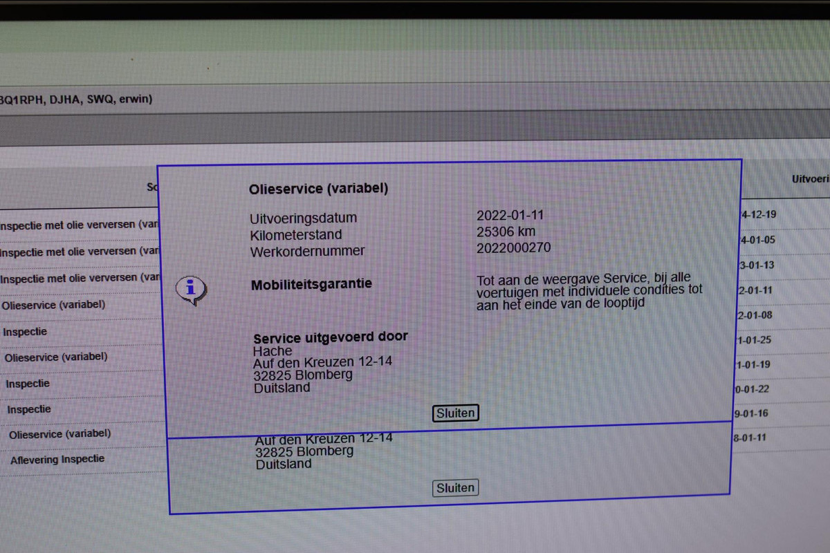Select the date cell ending 4-01-05
This screenshot has height=553, width=830.
(757, 240)
